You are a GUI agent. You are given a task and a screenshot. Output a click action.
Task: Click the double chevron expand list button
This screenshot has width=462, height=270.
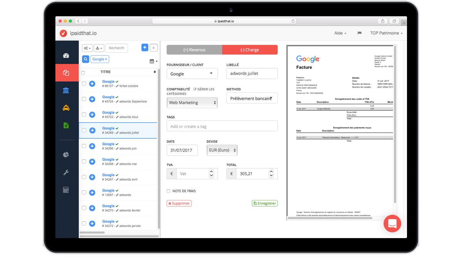154,48
